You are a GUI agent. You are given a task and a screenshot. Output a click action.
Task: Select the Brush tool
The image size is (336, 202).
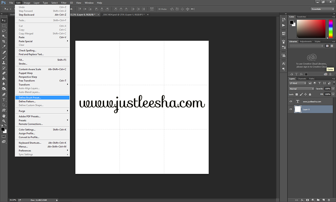point(4,58)
